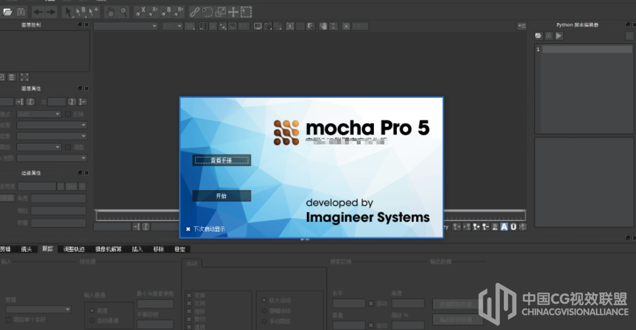636x330 pixels.
Task: Click the Python editor open-script folder icon
Action: point(539,35)
